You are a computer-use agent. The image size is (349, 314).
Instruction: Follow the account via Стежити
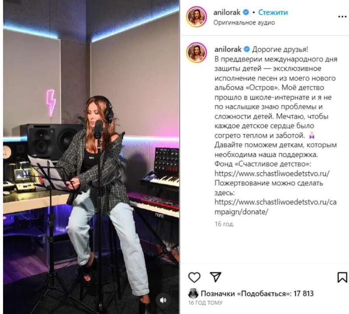click(273, 13)
